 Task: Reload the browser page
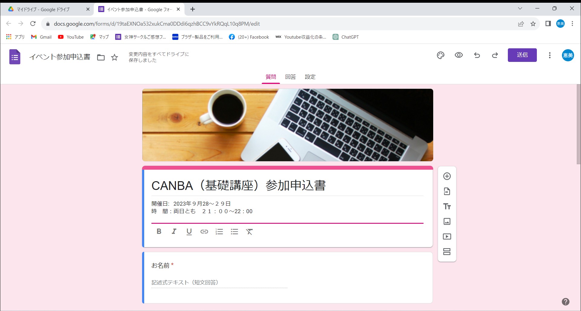[x=33, y=24]
